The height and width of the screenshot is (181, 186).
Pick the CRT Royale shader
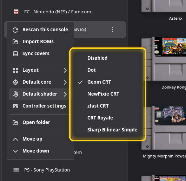pyautogui.click(x=108, y=118)
